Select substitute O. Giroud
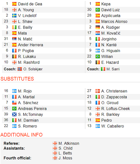Screen dimensions: 140x164 click(x=110, y=103)
